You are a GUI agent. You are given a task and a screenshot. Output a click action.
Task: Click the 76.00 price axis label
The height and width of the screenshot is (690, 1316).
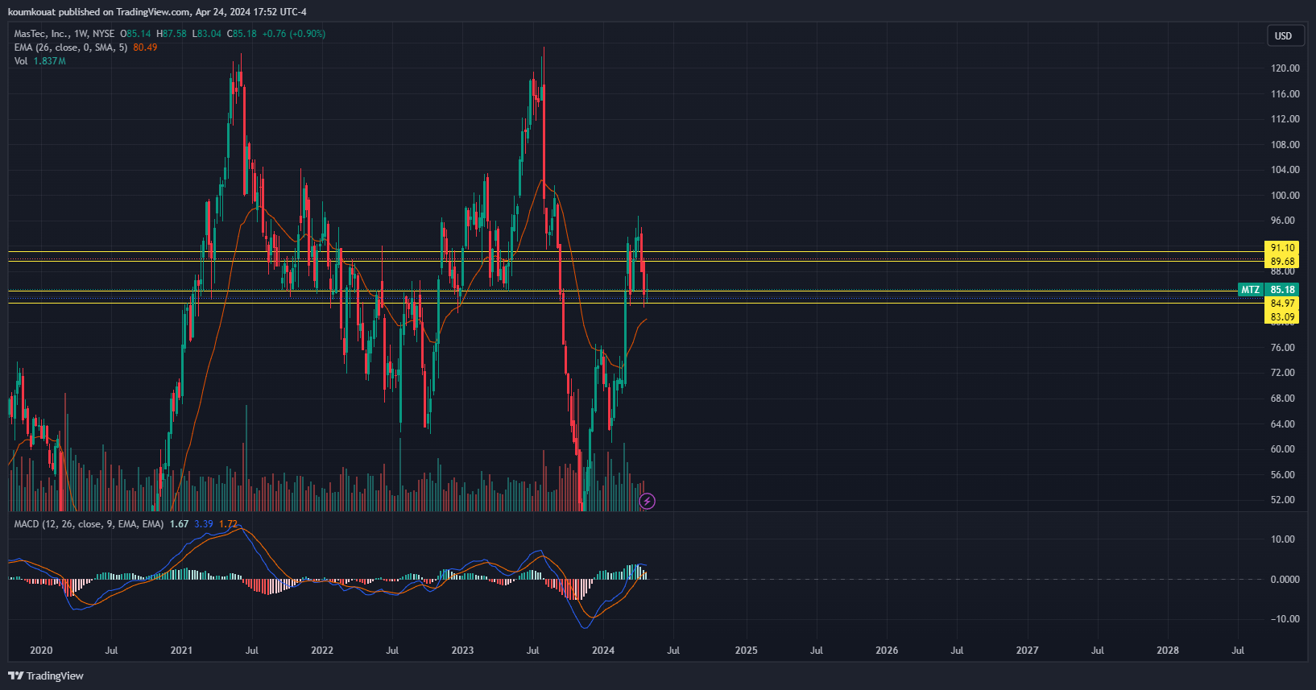click(1283, 348)
